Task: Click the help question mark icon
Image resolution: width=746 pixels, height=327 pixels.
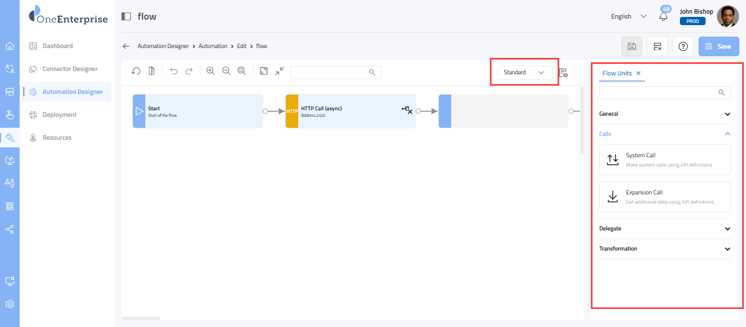Action: pos(683,46)
